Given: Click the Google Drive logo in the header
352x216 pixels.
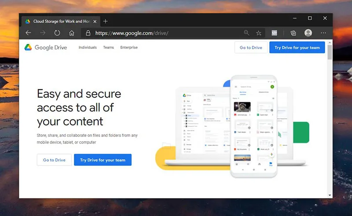Looking at the screenshot, I should pos(46,48).
